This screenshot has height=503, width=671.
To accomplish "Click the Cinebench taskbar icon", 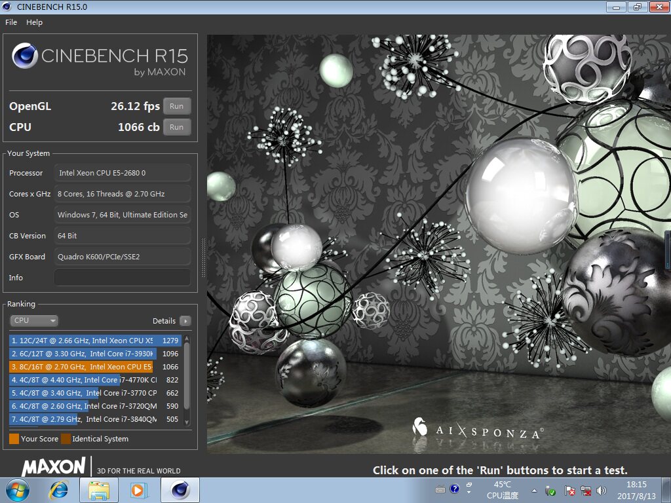I will click(x=180, y=490).
